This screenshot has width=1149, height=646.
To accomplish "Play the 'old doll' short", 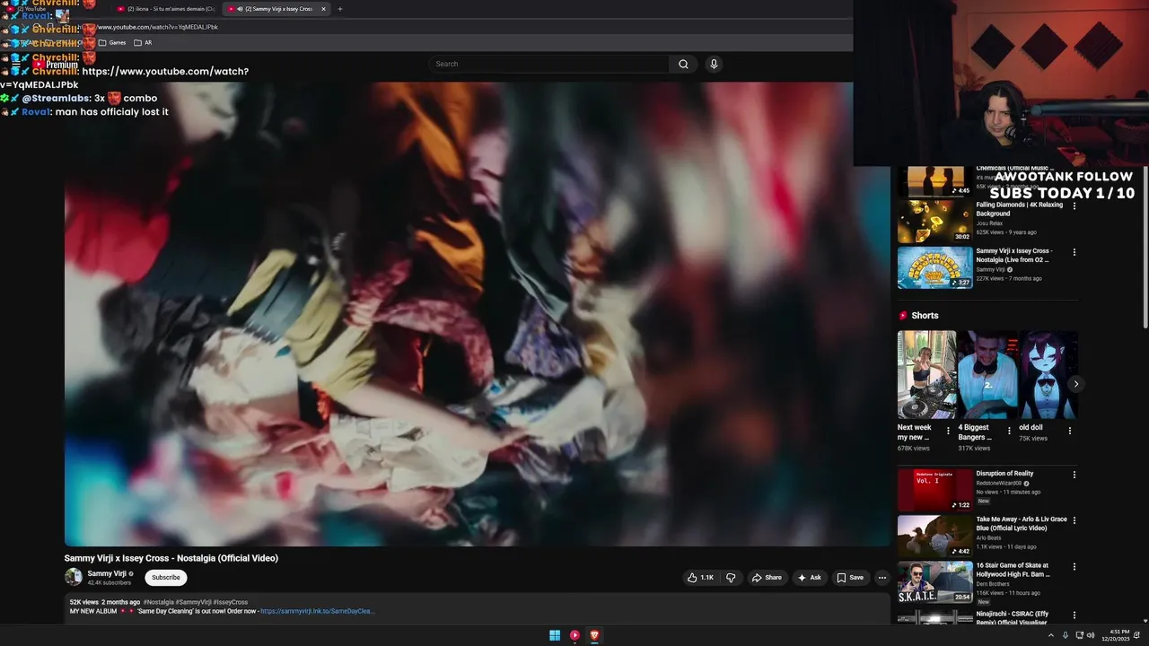I will pyautogui.click(x=1048, y=375).
